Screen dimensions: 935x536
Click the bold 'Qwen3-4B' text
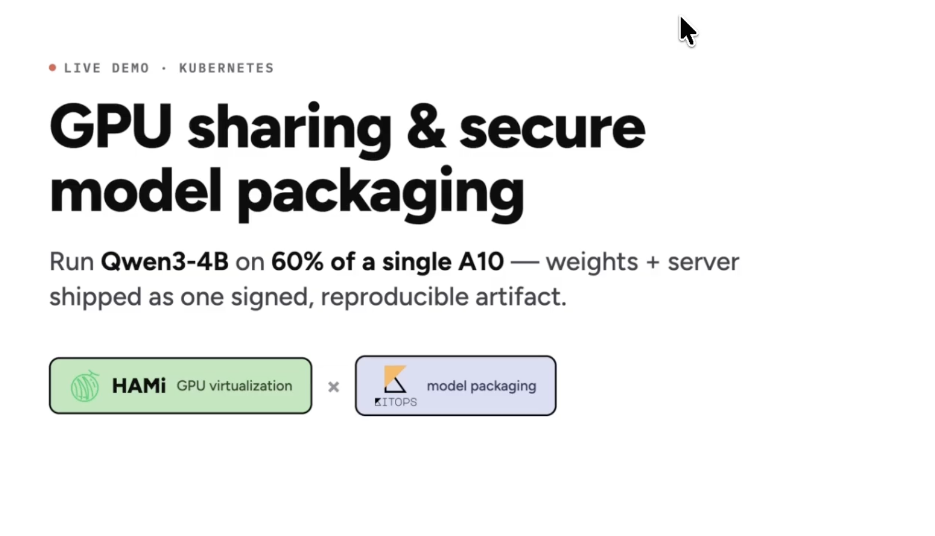coord(165,261)
